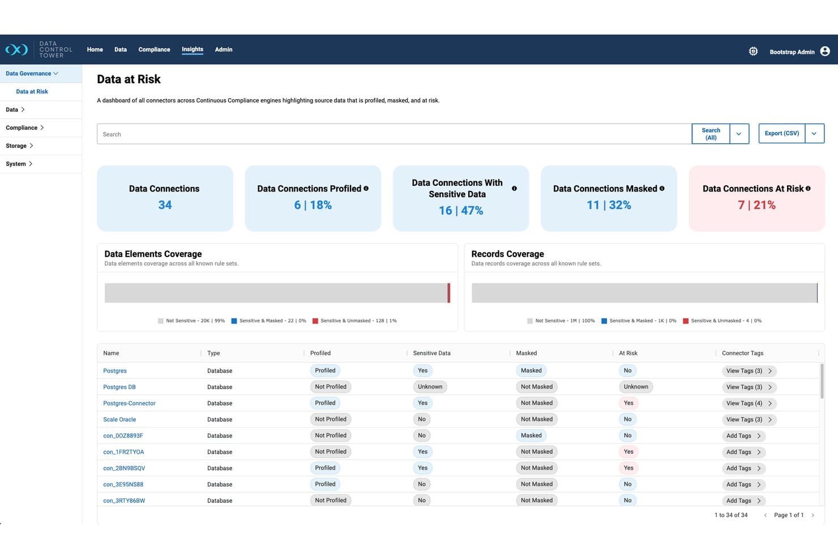The image size is (838, 559).
Task: Open the Compliance menu in top navigation
Action: (x=154, y=50)
